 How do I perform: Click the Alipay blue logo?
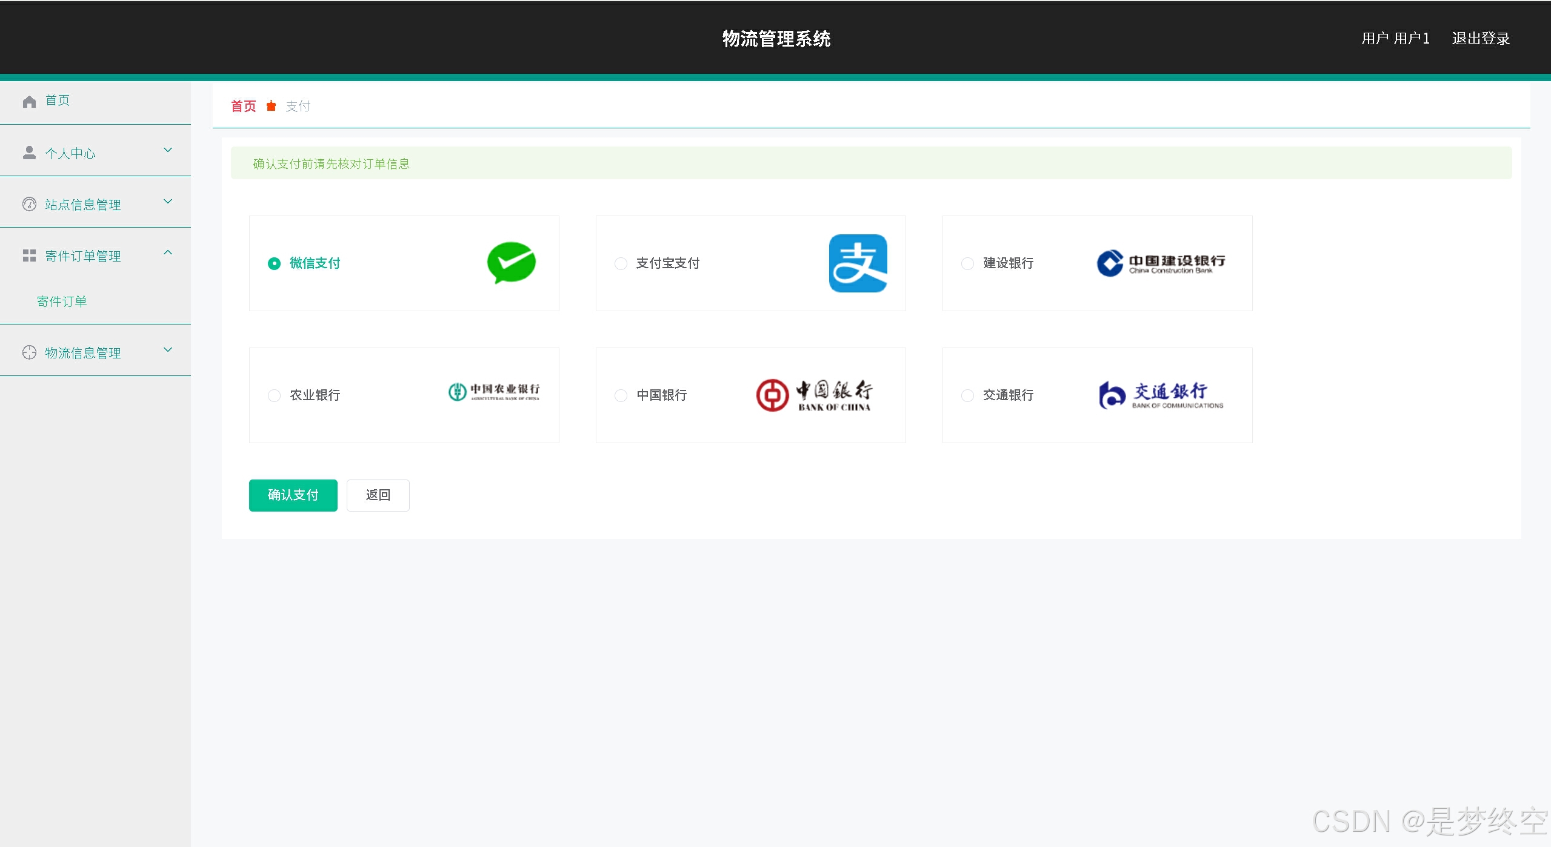pos(858,263)
